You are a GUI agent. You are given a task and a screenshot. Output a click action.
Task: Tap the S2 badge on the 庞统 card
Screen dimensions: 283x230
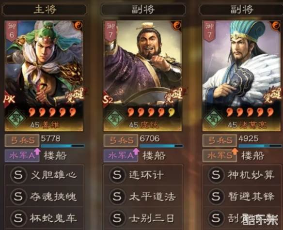click(108, 99)
